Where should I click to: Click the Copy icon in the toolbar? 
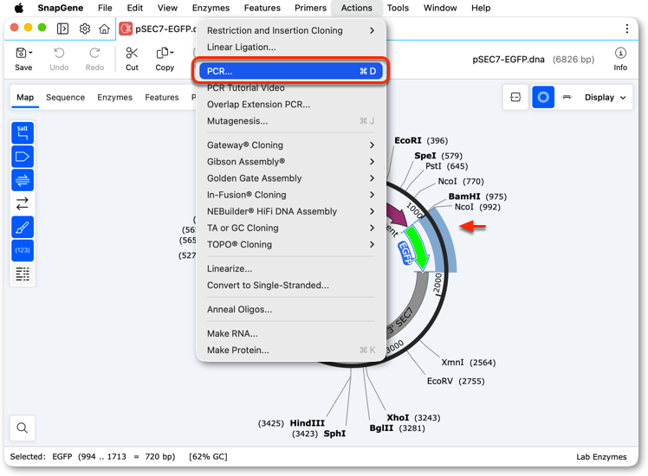click(x=162, y=53)
